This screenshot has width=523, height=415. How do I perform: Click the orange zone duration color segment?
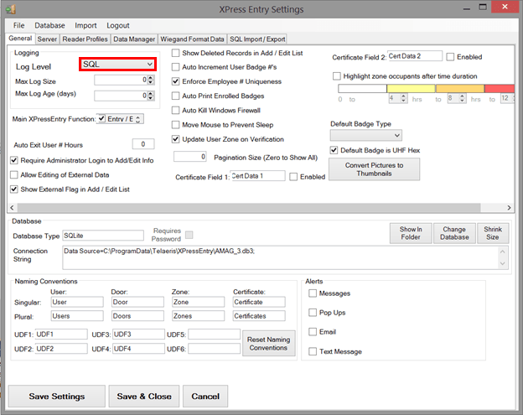pos(460,88)
